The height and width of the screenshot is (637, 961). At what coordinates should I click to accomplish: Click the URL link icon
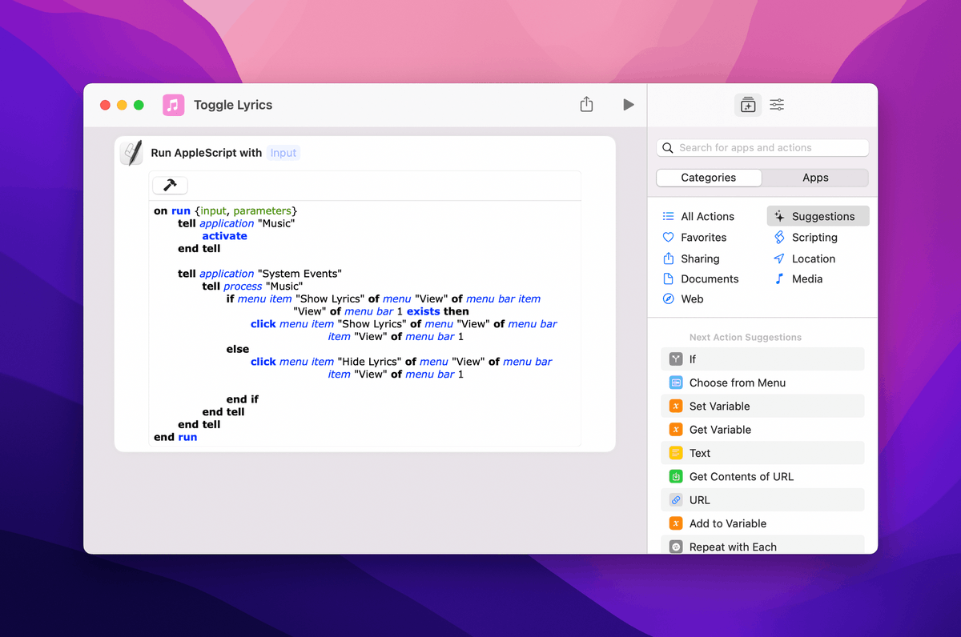pyautogui.click(x=676, y=500)
